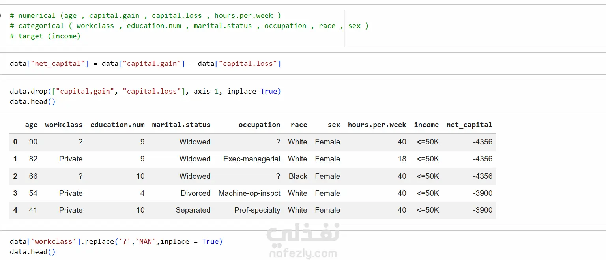Click the 'Divorced' marital status cell

pos(196,193)
